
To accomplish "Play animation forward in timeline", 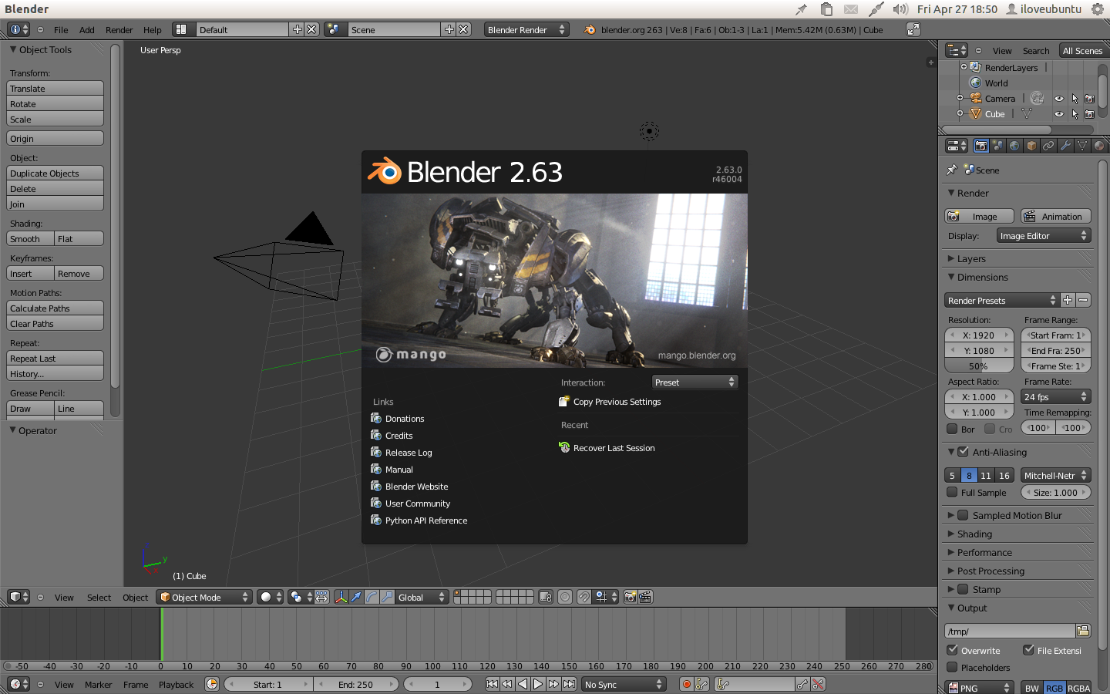I will point(538,684).
